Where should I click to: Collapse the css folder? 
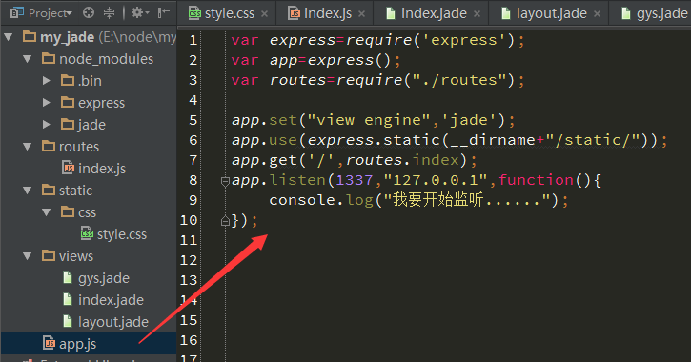[x=47, y=212]
